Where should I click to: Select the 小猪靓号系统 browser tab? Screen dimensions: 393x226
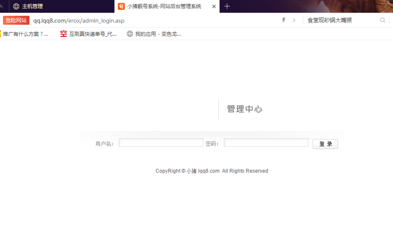(x=167, y=6)
